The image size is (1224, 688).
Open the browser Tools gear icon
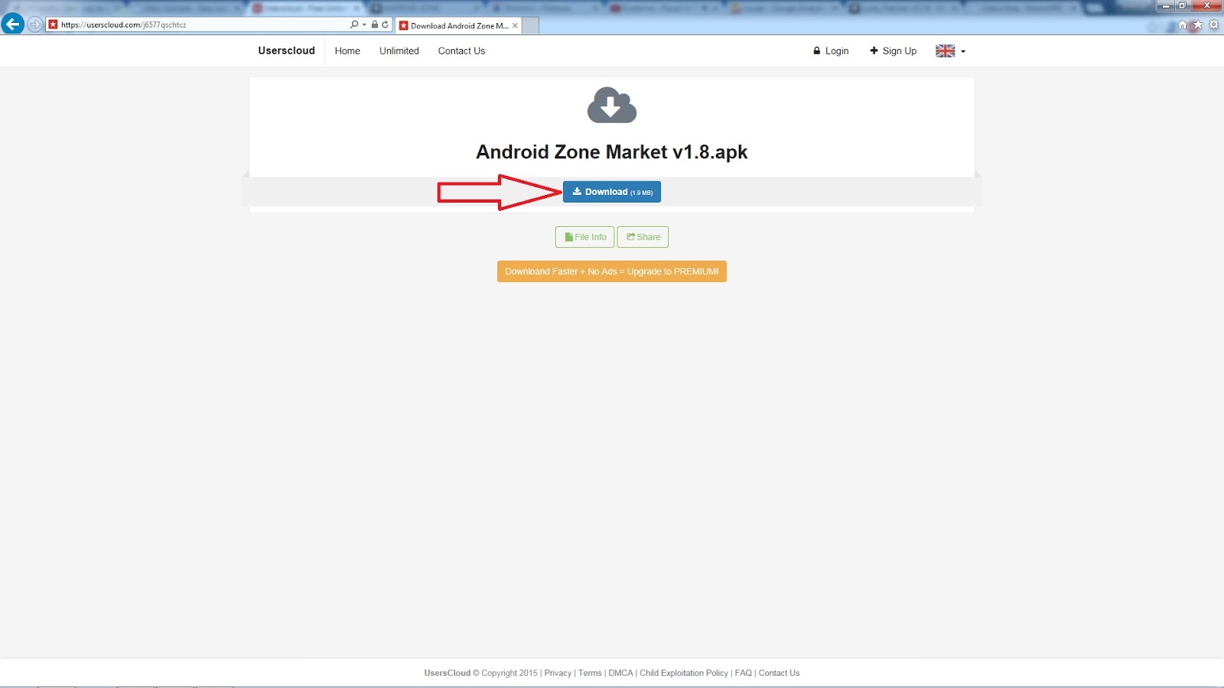(x=1213, y=24)
